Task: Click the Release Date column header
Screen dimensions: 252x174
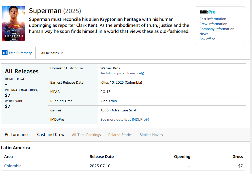Action: [102, 157]
